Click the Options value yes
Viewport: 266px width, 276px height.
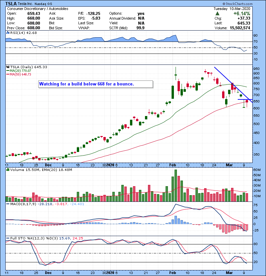(x=141, y=14)
